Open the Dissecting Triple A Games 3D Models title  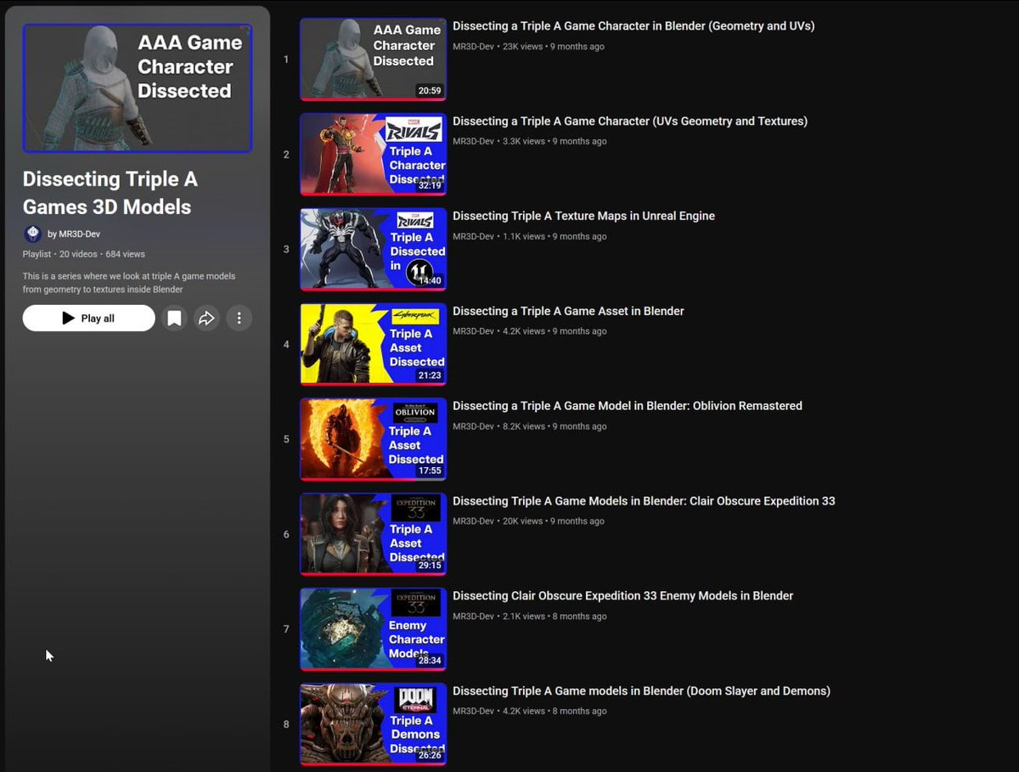pyautogui.click(x=110, y=193)
